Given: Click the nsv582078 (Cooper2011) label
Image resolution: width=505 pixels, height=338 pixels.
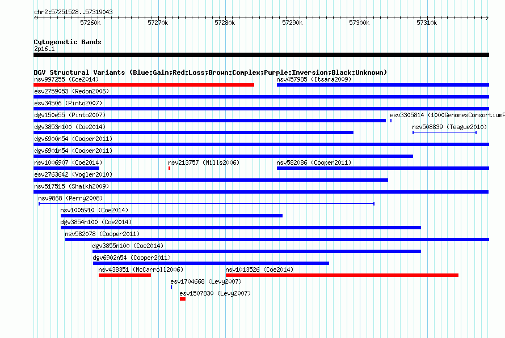Looking at the screenshot, I should (102, 234).
